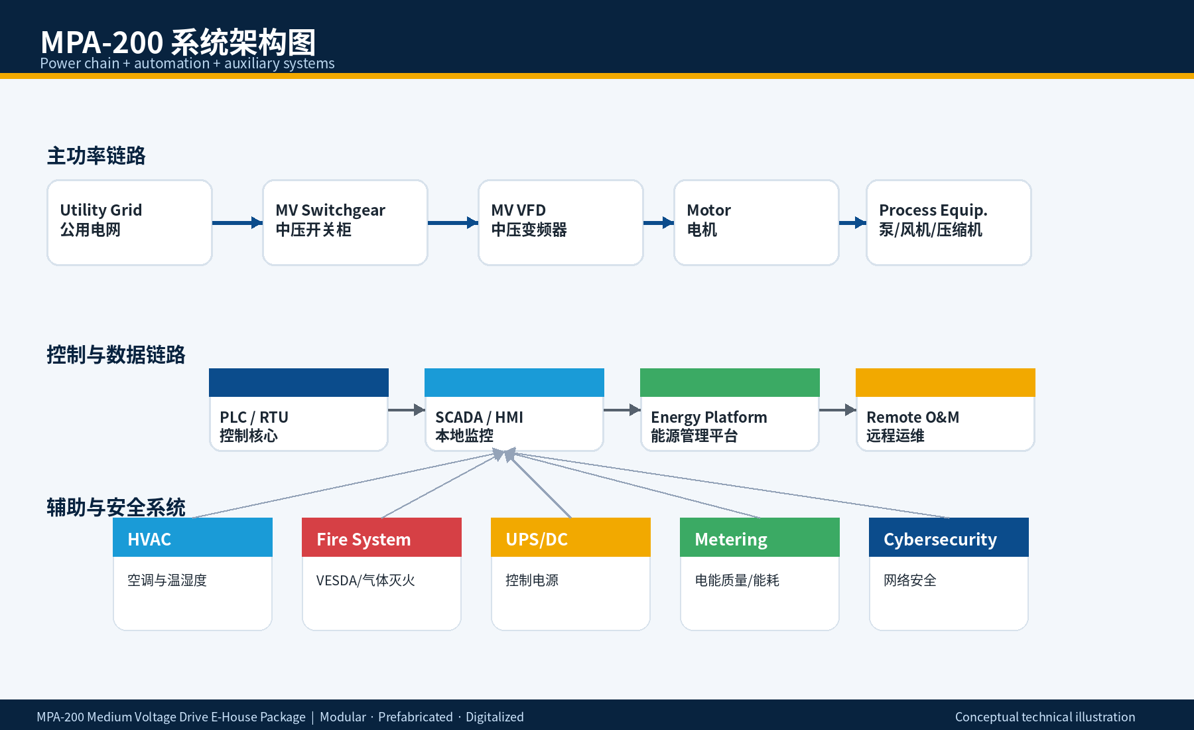Click the arrow from MV Switchgear to MV VFD
1194x730 pixels.
453,222
